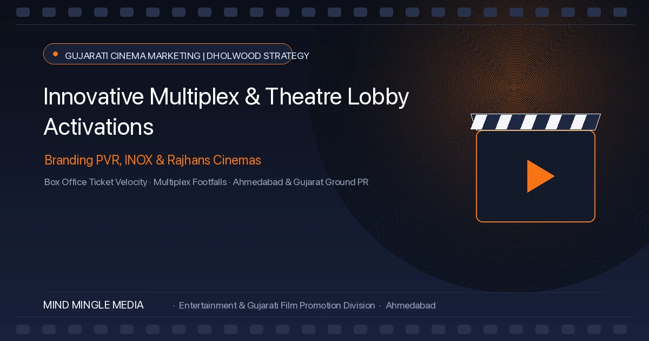Image resolution: width=649 pixels, height=341 pixels.
Task: Select the headline "Innovative Multiplex & Theatre Lobby Activations"
Action: point(226,112)
